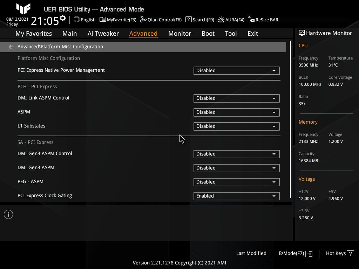The image size is (359, 269).
Task: Click Last Modified button
Action: point(251,253)
